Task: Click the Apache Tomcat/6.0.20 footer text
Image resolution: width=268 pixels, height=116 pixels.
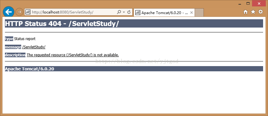Action: pyautogui.click(x=29, y=69)
